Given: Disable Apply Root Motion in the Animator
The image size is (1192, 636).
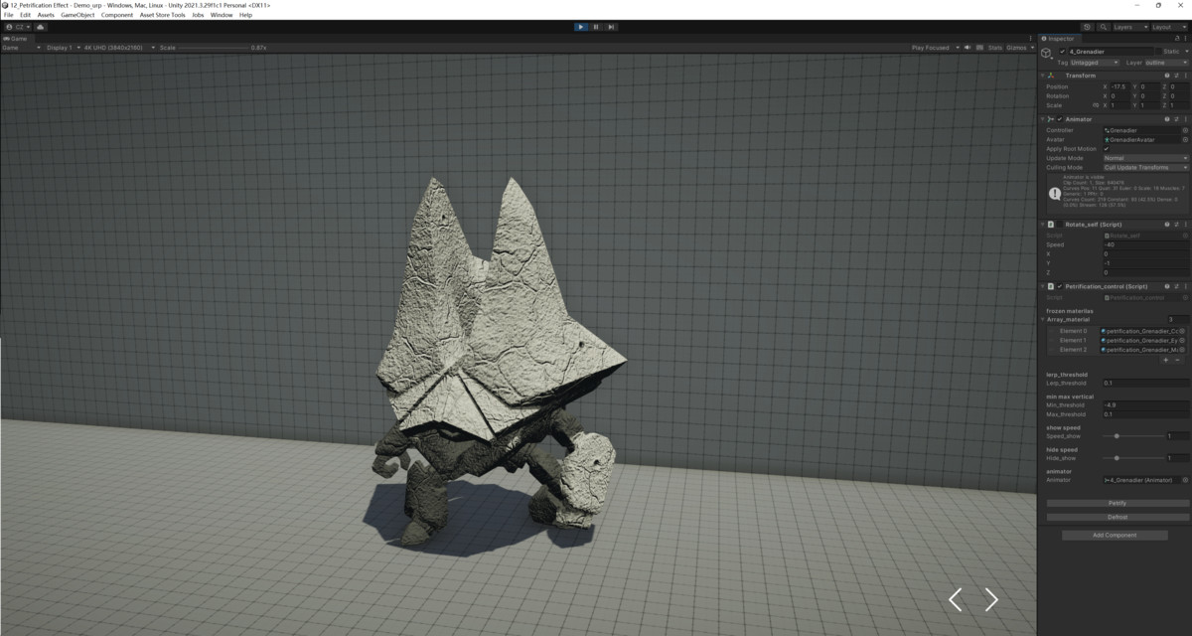Looking at the screenshot, I should (1106, 149).
